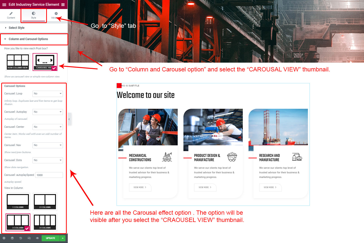364x243 pixels.
Task: Click View More under Mechanical Constructions
Action: click(x=140, y=187)
